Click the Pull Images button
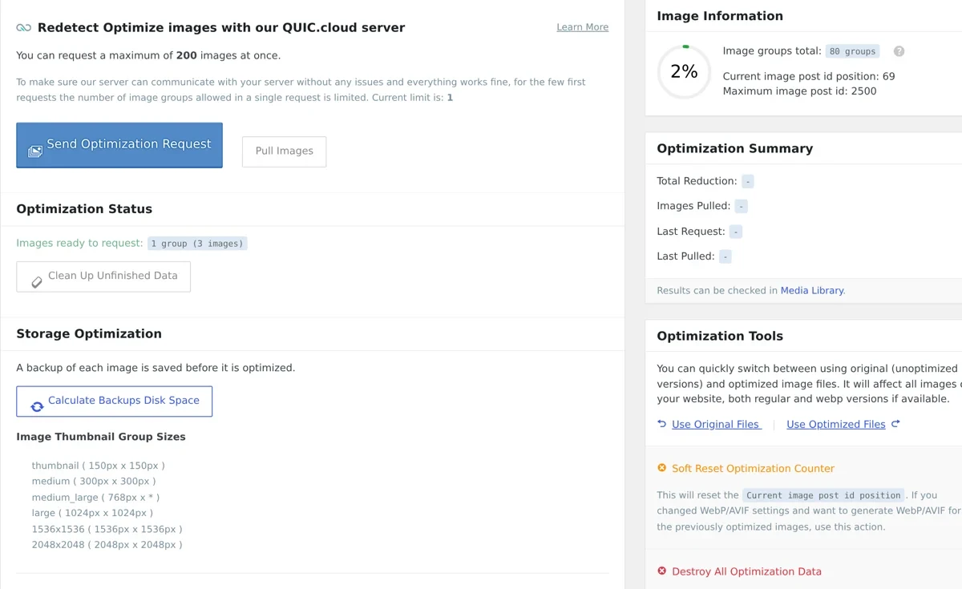 [x=284, y=151]
